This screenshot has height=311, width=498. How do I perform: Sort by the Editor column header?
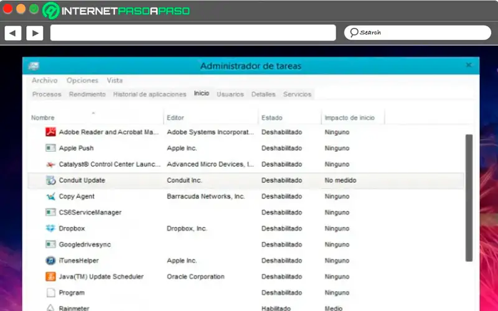176,118
